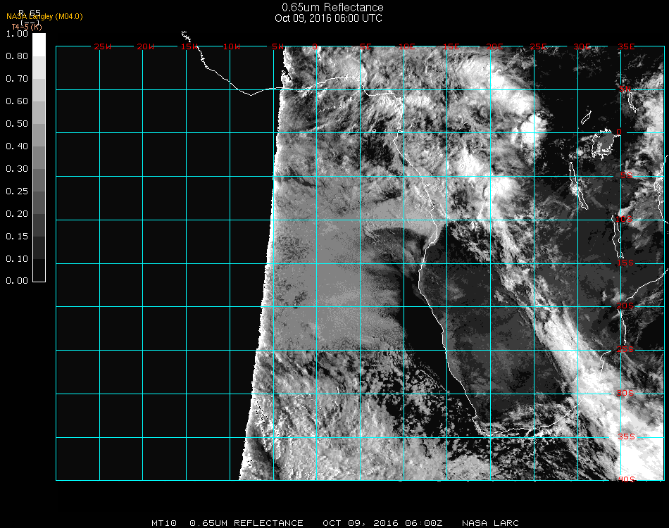669x528 pixels.
Task: Click the "0.65um Reflectance" title text
Action: (332, 8)
